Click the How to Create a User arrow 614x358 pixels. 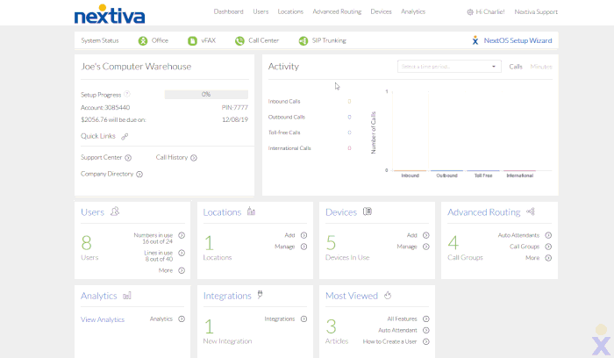426,342
